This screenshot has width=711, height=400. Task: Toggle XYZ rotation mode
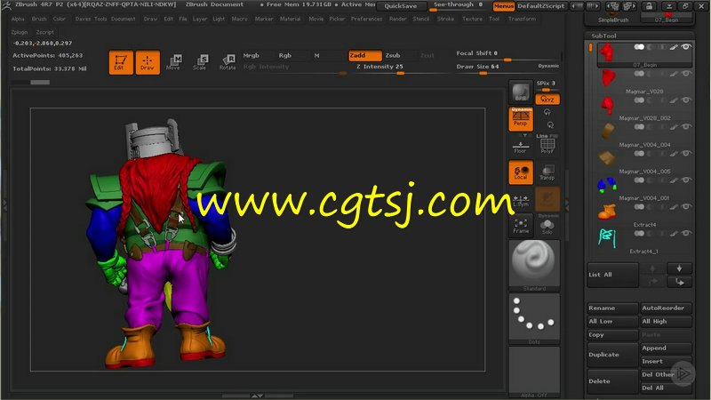(547, 100)
